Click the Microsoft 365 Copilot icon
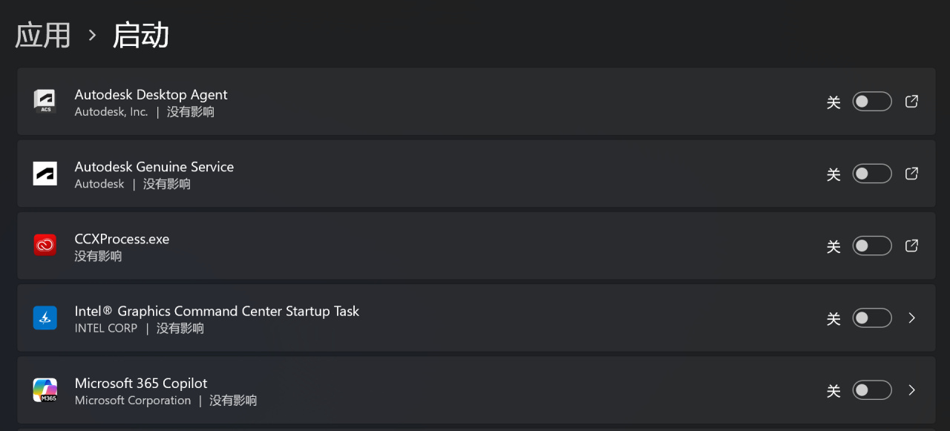Viewport: 950px width, 431px height. [x=45, y=390]
